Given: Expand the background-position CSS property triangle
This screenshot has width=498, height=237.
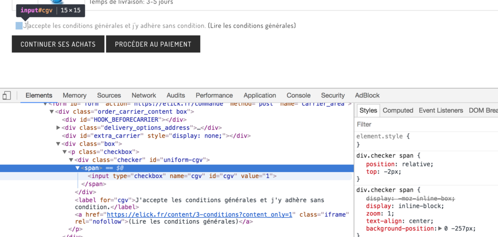Looking at the screenshot, I should (440, 229).
